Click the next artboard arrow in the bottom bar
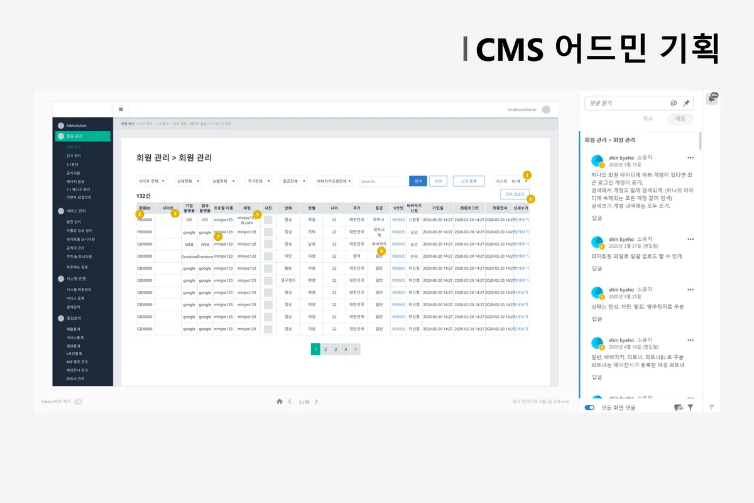The height and width of the screenshot is (503, 754). [x=317, y=401]
